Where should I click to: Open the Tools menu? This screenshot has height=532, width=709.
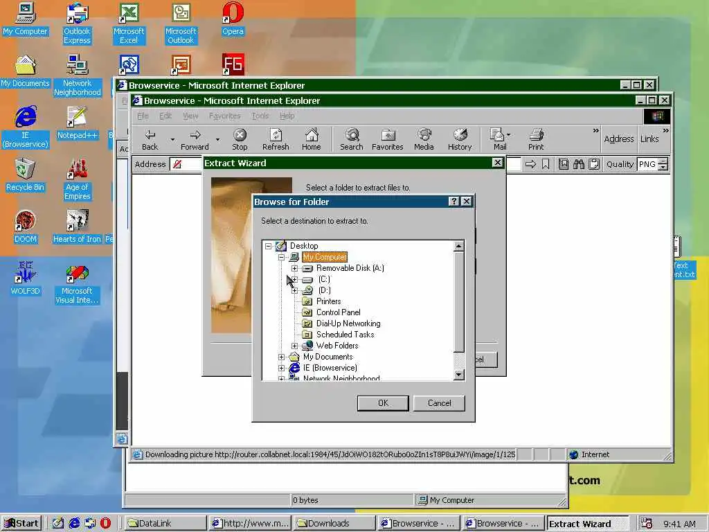pos(260,116)
